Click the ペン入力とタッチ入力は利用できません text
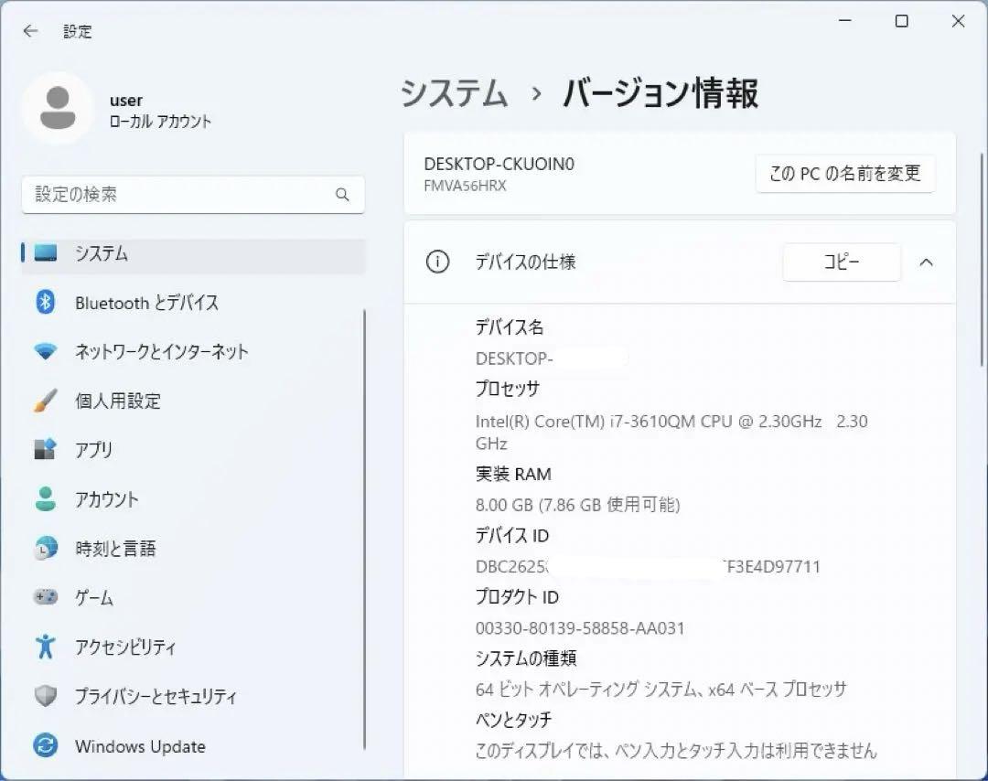The image size is (988, 781). 676,751
